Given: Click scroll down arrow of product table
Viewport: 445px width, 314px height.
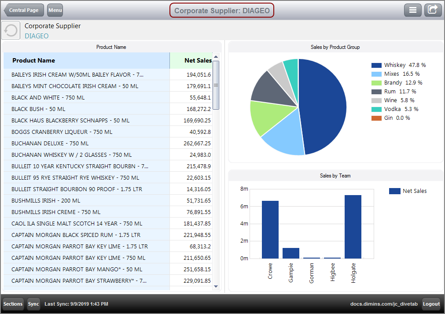Looking at the screenshot, I should pyautogui.click(x=216, y=286).
